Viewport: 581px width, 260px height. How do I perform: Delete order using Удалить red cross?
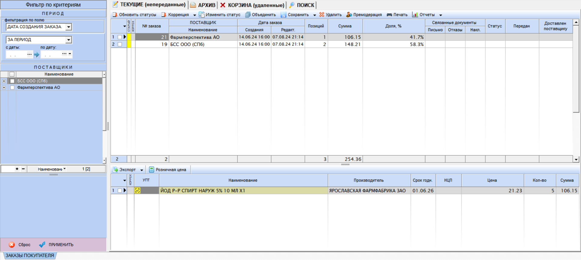click(x=322, y=15)
